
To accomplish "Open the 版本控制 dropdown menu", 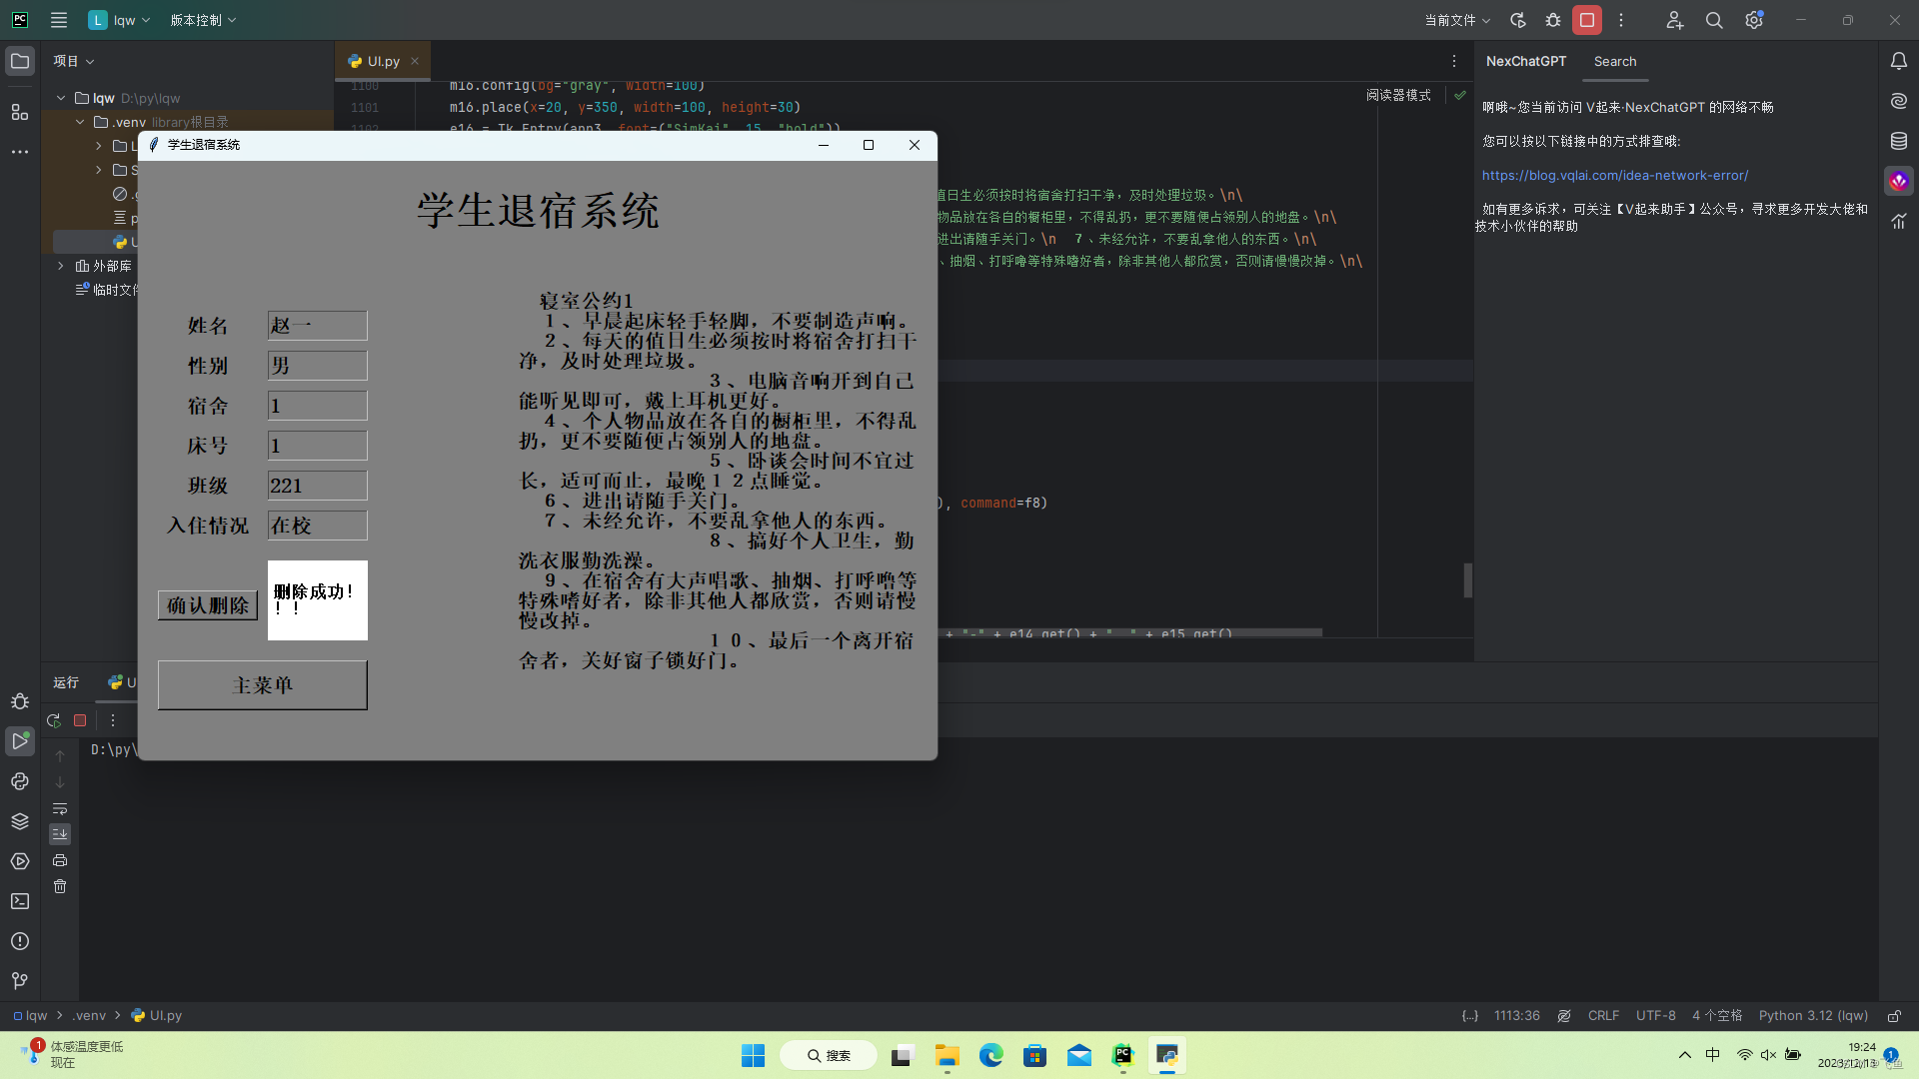I will 203,20.
